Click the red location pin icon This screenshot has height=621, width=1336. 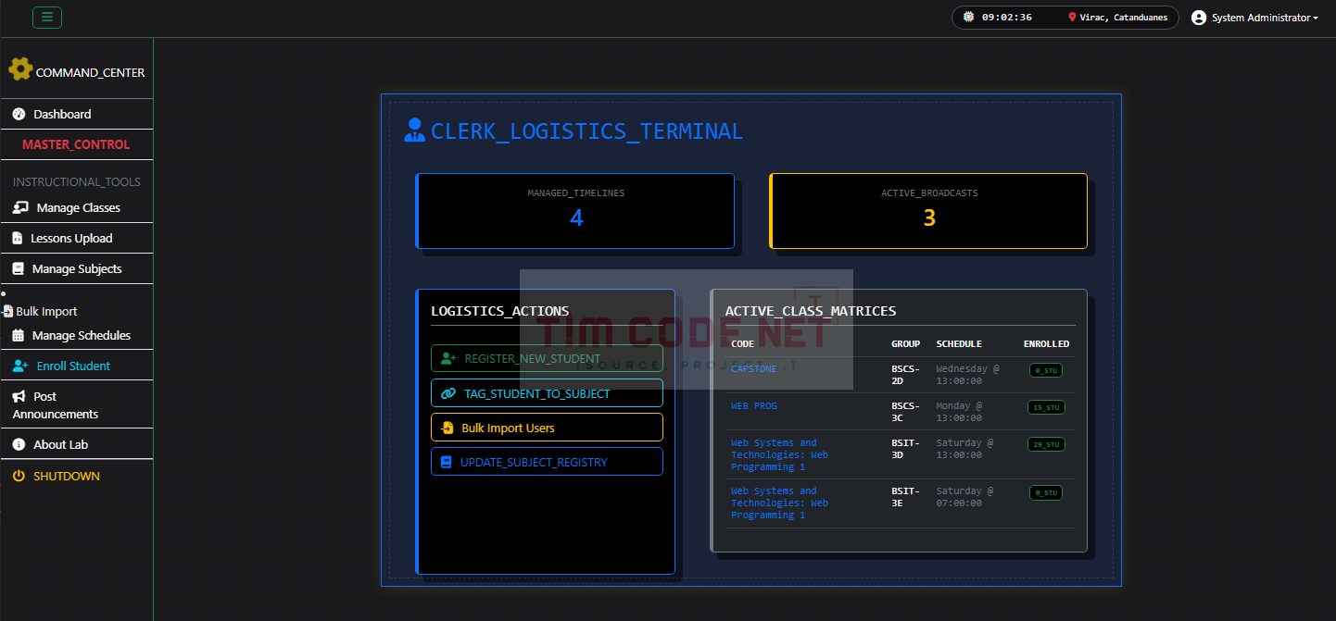(x=1073, y=18)
